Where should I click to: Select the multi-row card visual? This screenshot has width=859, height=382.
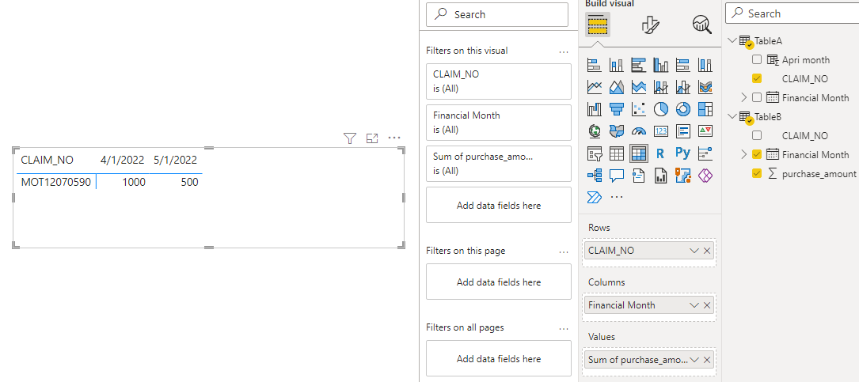[683, 131]
